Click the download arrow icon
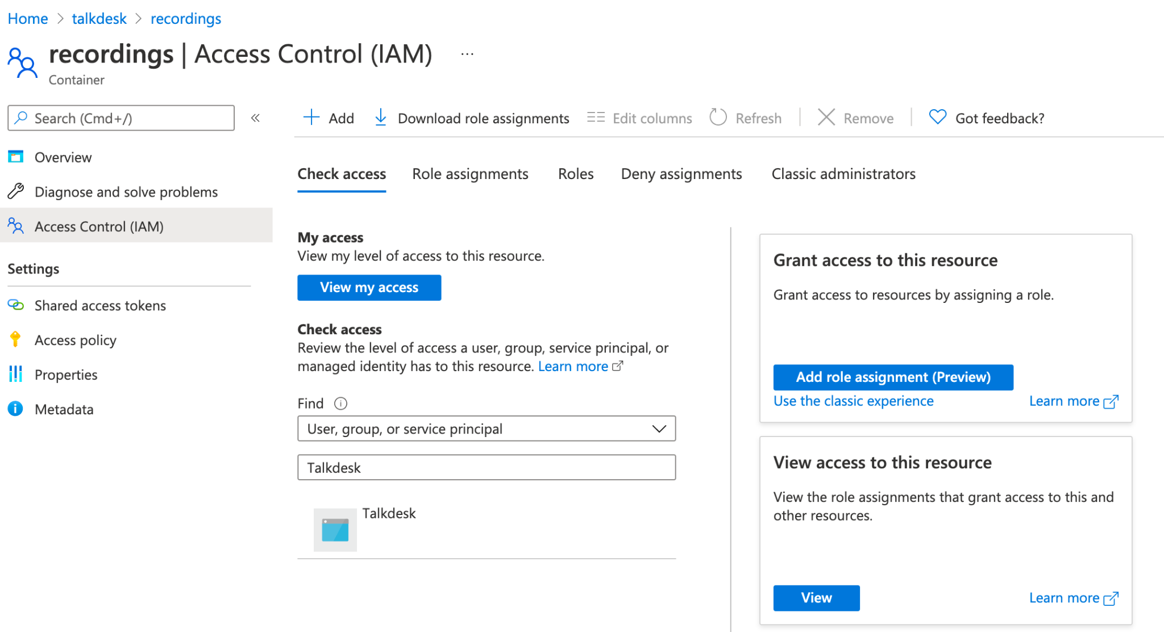This screenshot has width=1164, height=632. tap(381, 118)
